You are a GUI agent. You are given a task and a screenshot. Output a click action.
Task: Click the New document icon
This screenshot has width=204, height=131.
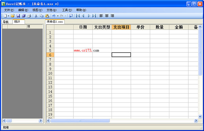pos(5,16)
